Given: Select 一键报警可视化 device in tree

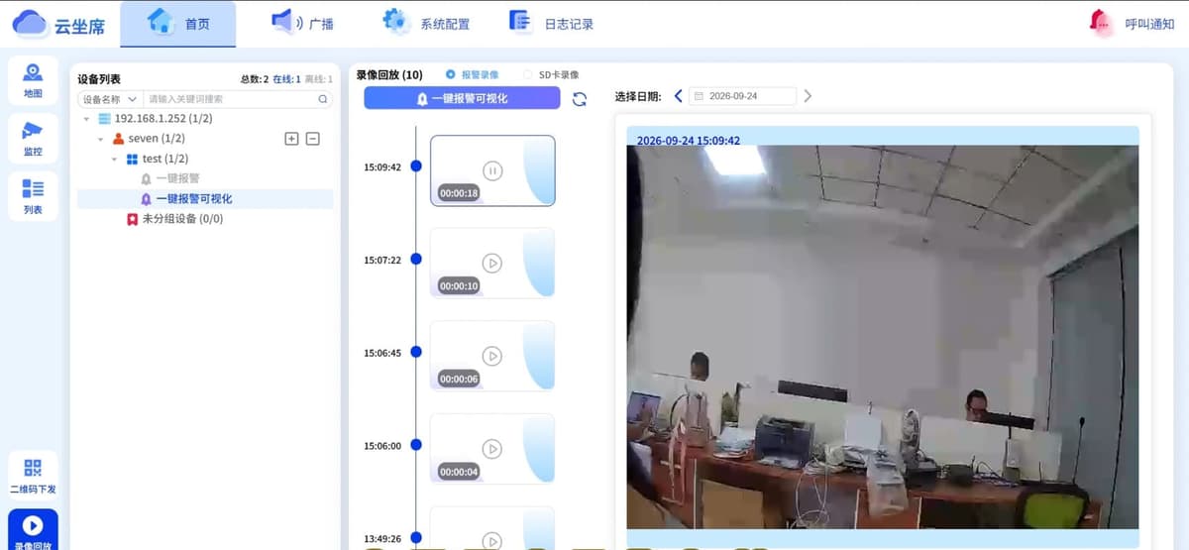Looking at the screenshot, I should point(194,198).
